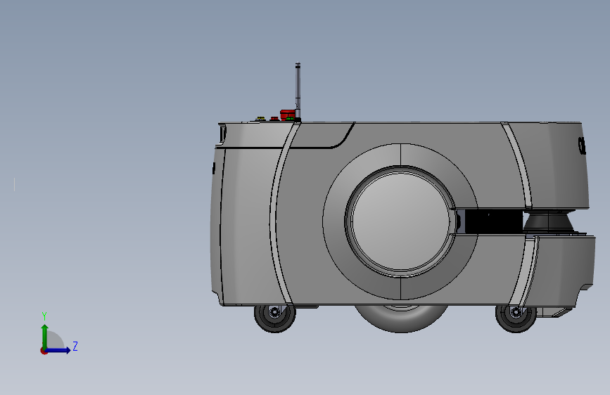Click the green Y axis arrow of triad
Viewport: 610px width, 395px height.
coord(45,337)
